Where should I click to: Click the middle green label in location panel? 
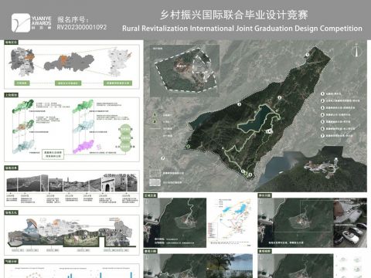point(68,83)
